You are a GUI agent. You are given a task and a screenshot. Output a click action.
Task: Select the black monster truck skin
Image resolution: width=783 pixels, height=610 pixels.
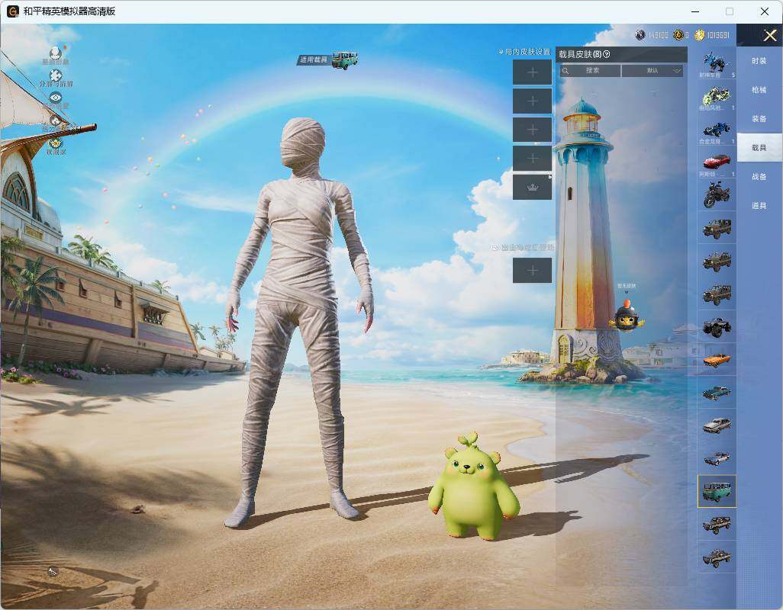717,326
